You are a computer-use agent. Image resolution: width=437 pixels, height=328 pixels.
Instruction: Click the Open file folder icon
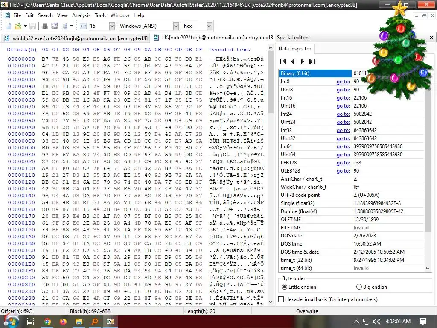18,26
